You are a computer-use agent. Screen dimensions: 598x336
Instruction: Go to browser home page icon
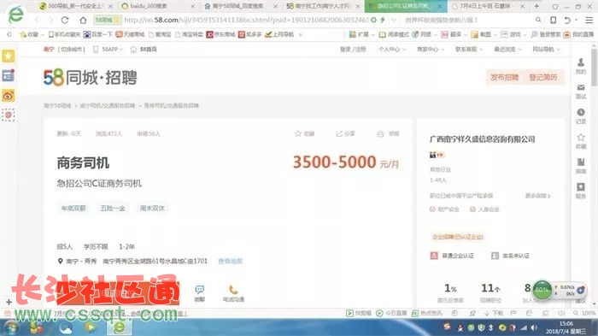[83, 20]
